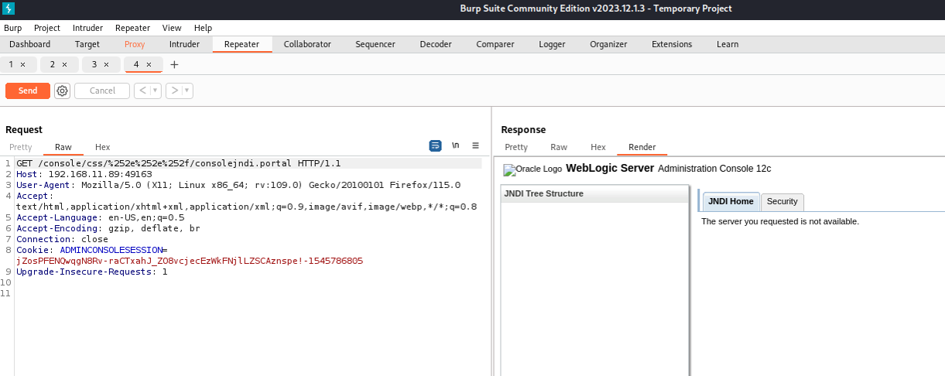This screenshot has height=376, width=945.
Task: Select Repeater request tab 3
Action: [94, 65]
